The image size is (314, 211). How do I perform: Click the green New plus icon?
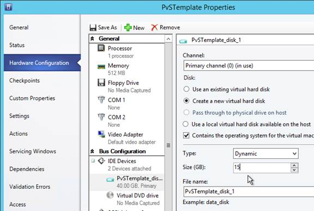coord(128,28)
